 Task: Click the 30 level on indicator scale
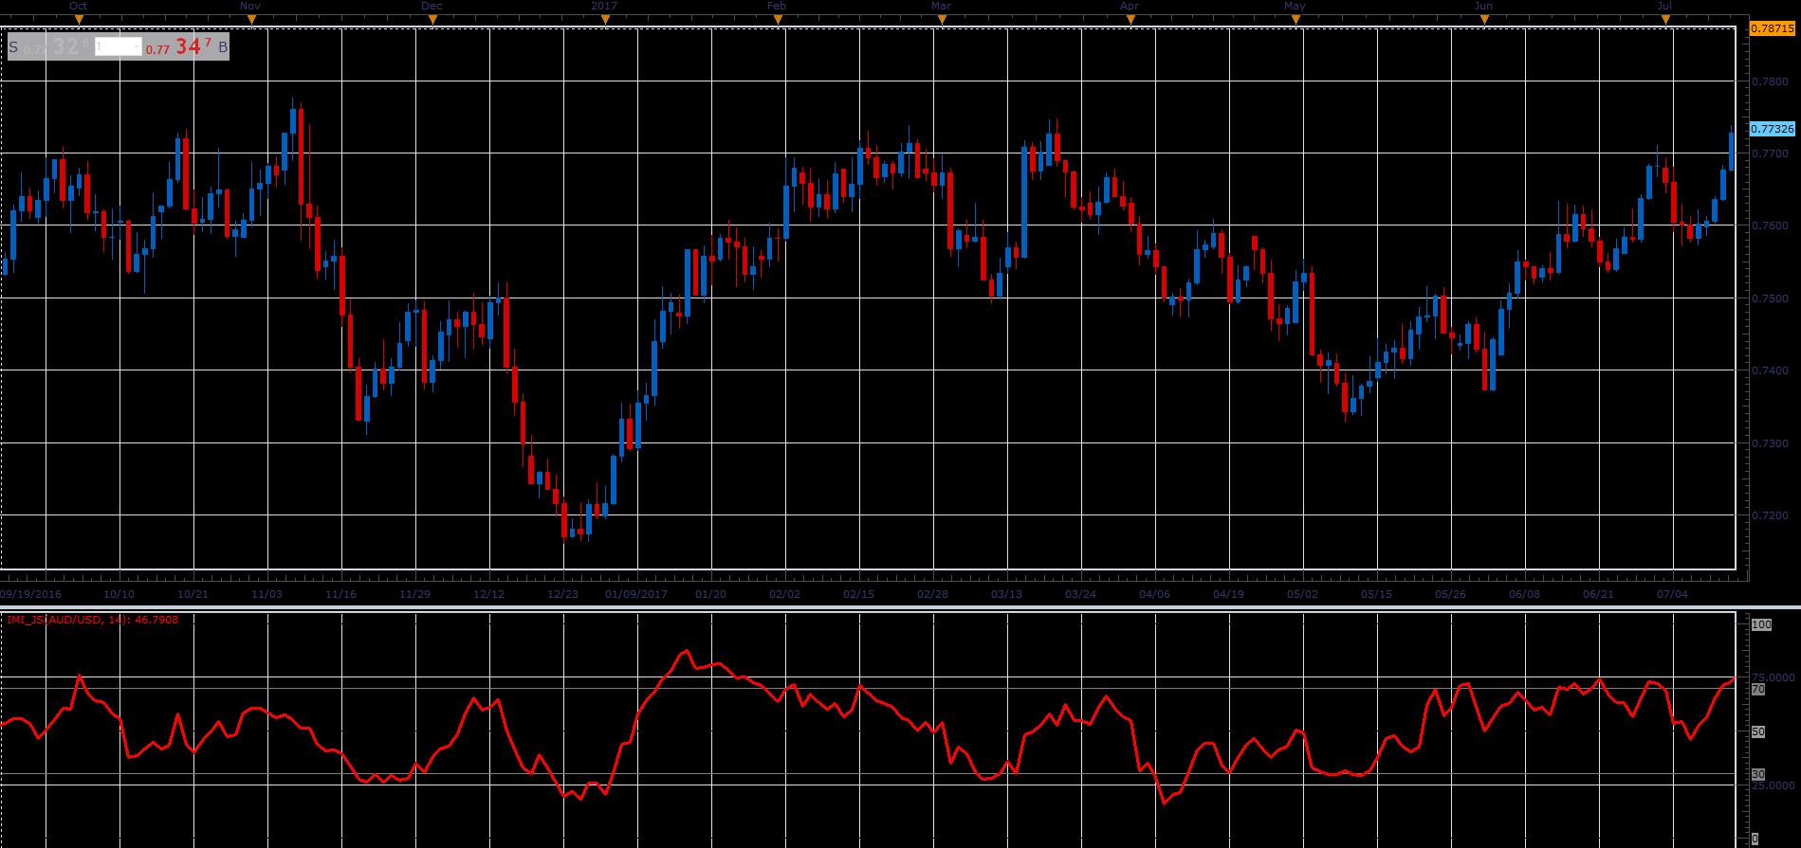(1758, 775)
